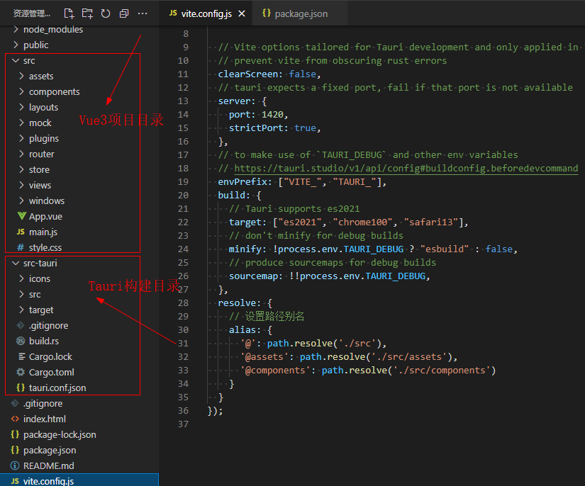Click line number 31 in the gutter
Screen dimensions: 585x486
[183, 344]
